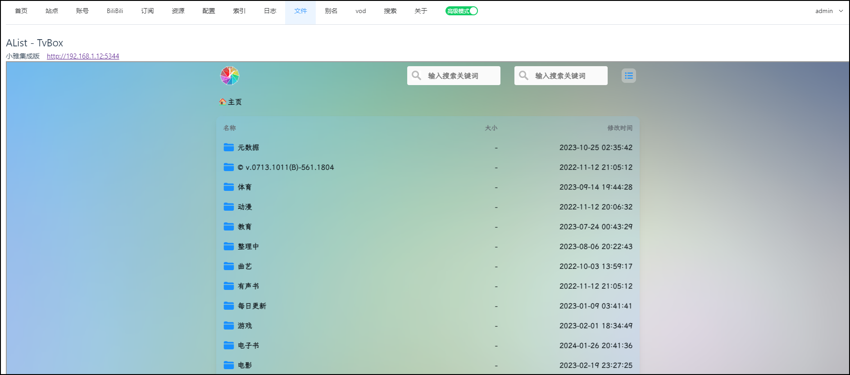This screenshot has width=850, height=375.
Task: Open the 曲艺 folder icon
Action: coord(229,266)
